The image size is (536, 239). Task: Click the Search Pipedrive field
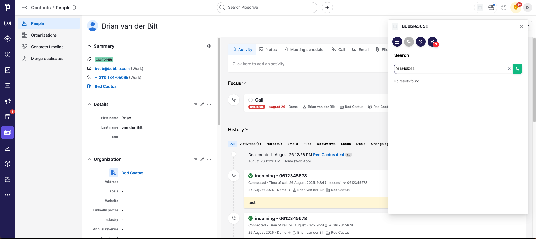[x=267, y=8]
